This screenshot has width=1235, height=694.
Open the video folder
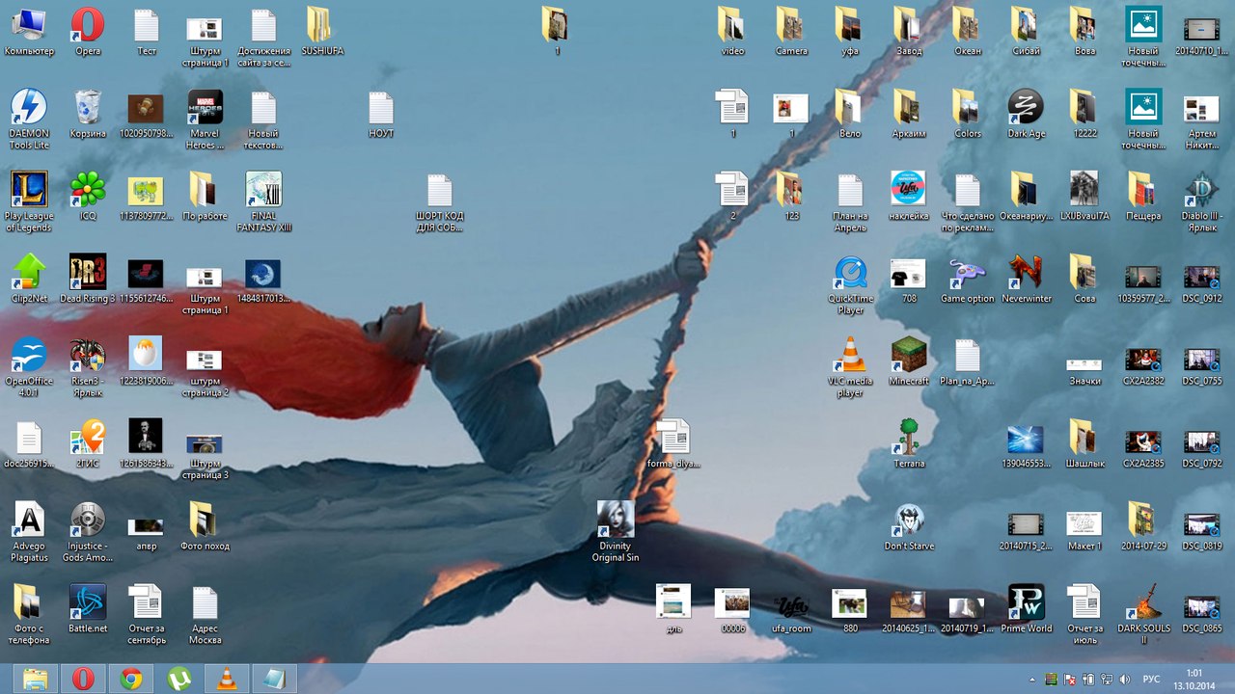[732, 31]
